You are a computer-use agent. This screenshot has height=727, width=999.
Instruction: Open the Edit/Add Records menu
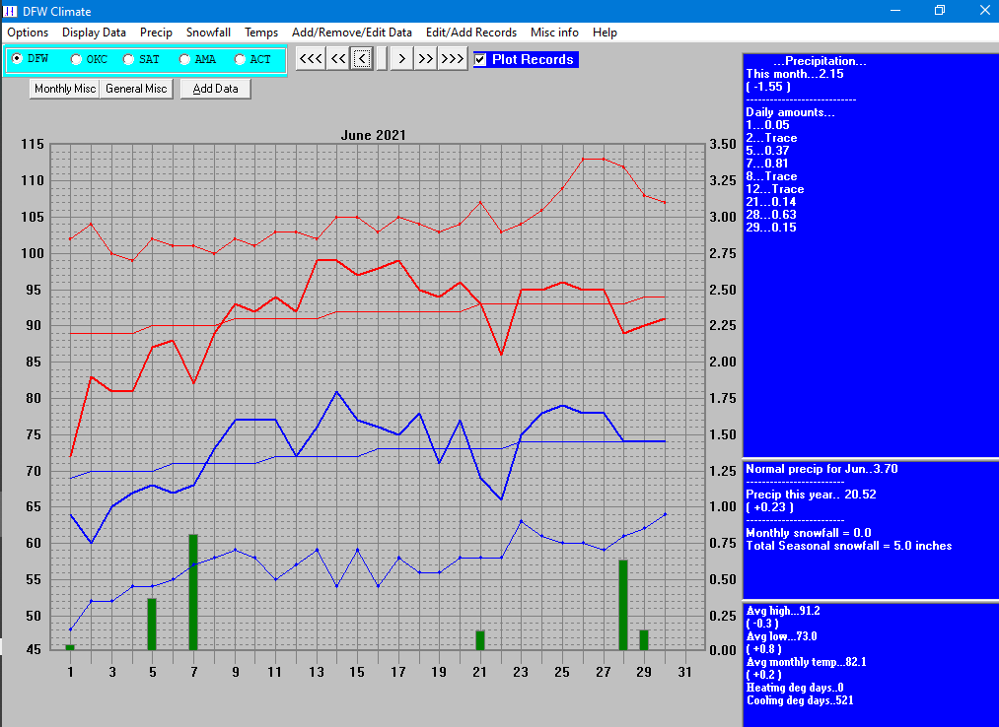[x=471, y=33]
